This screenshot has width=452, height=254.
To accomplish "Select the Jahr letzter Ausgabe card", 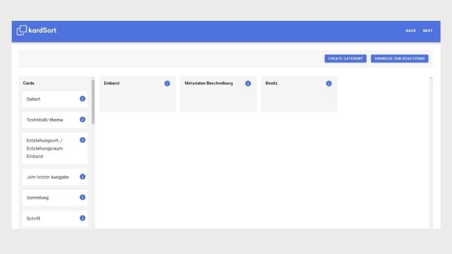I will click(55, 177).
